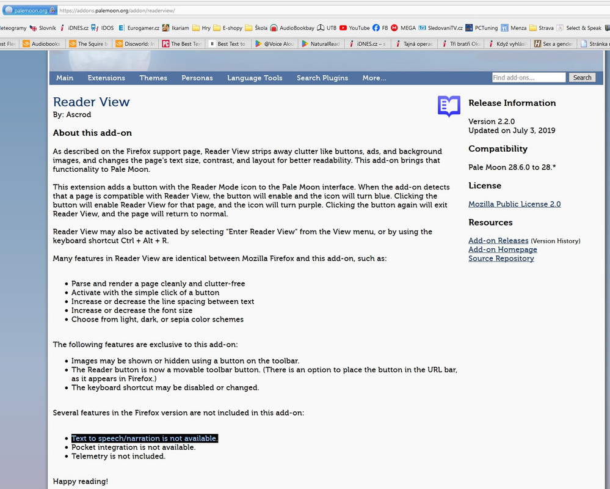610x489 pixels.
Task: Open the UTB bookmark
Action: coord(327,28)
